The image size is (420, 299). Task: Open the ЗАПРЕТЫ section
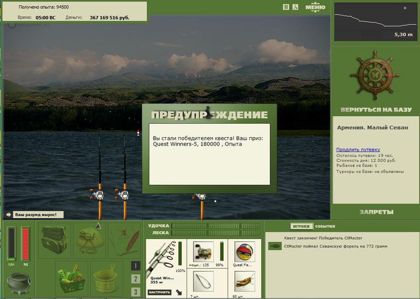(x=376, y=212)
